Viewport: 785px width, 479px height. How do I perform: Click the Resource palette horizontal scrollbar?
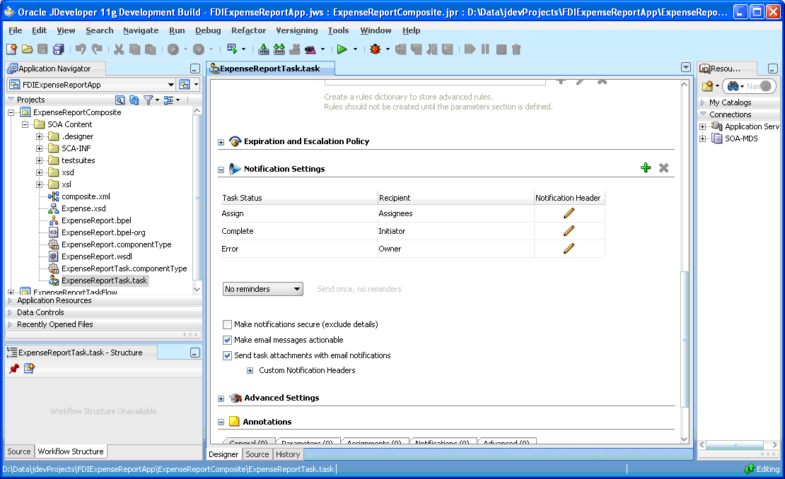(x=735, y=444)
